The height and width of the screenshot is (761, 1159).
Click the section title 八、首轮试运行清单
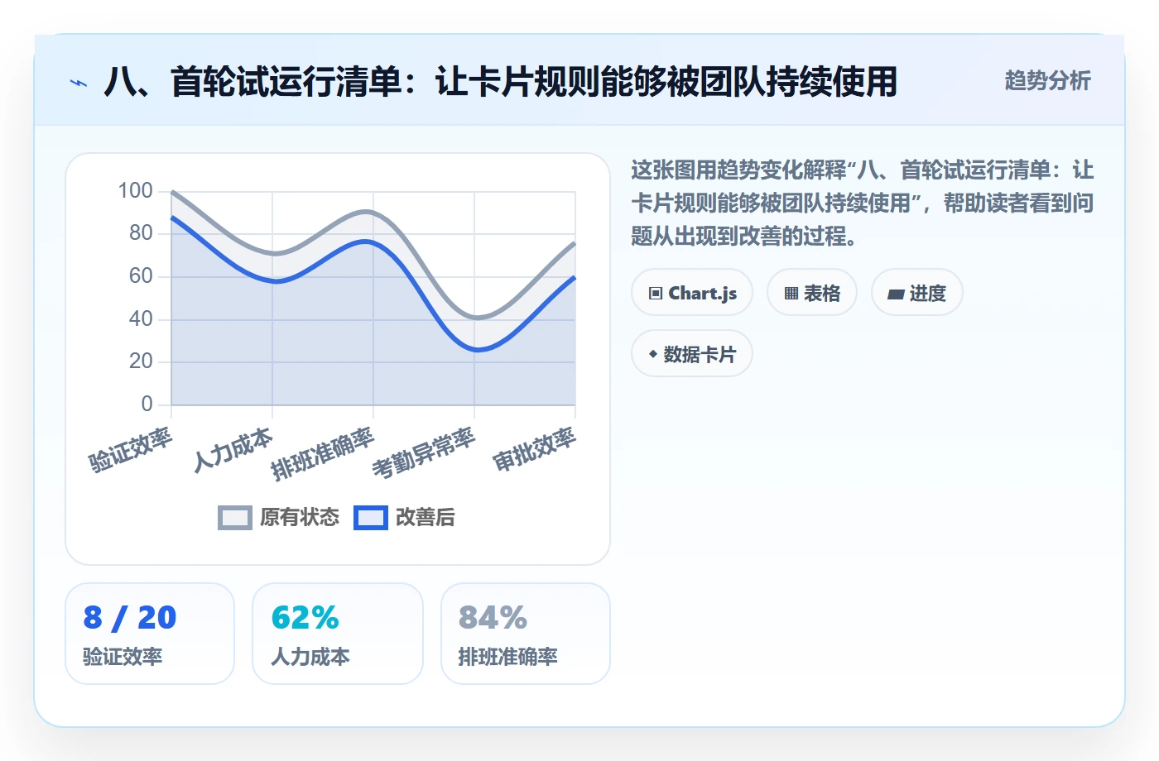point(500,82)
